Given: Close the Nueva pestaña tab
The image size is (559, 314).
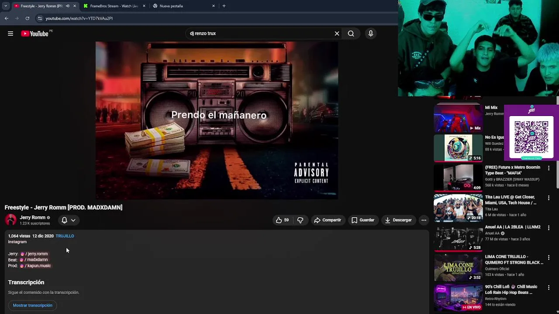Looking at the screenshot, I should coord(214,6).
